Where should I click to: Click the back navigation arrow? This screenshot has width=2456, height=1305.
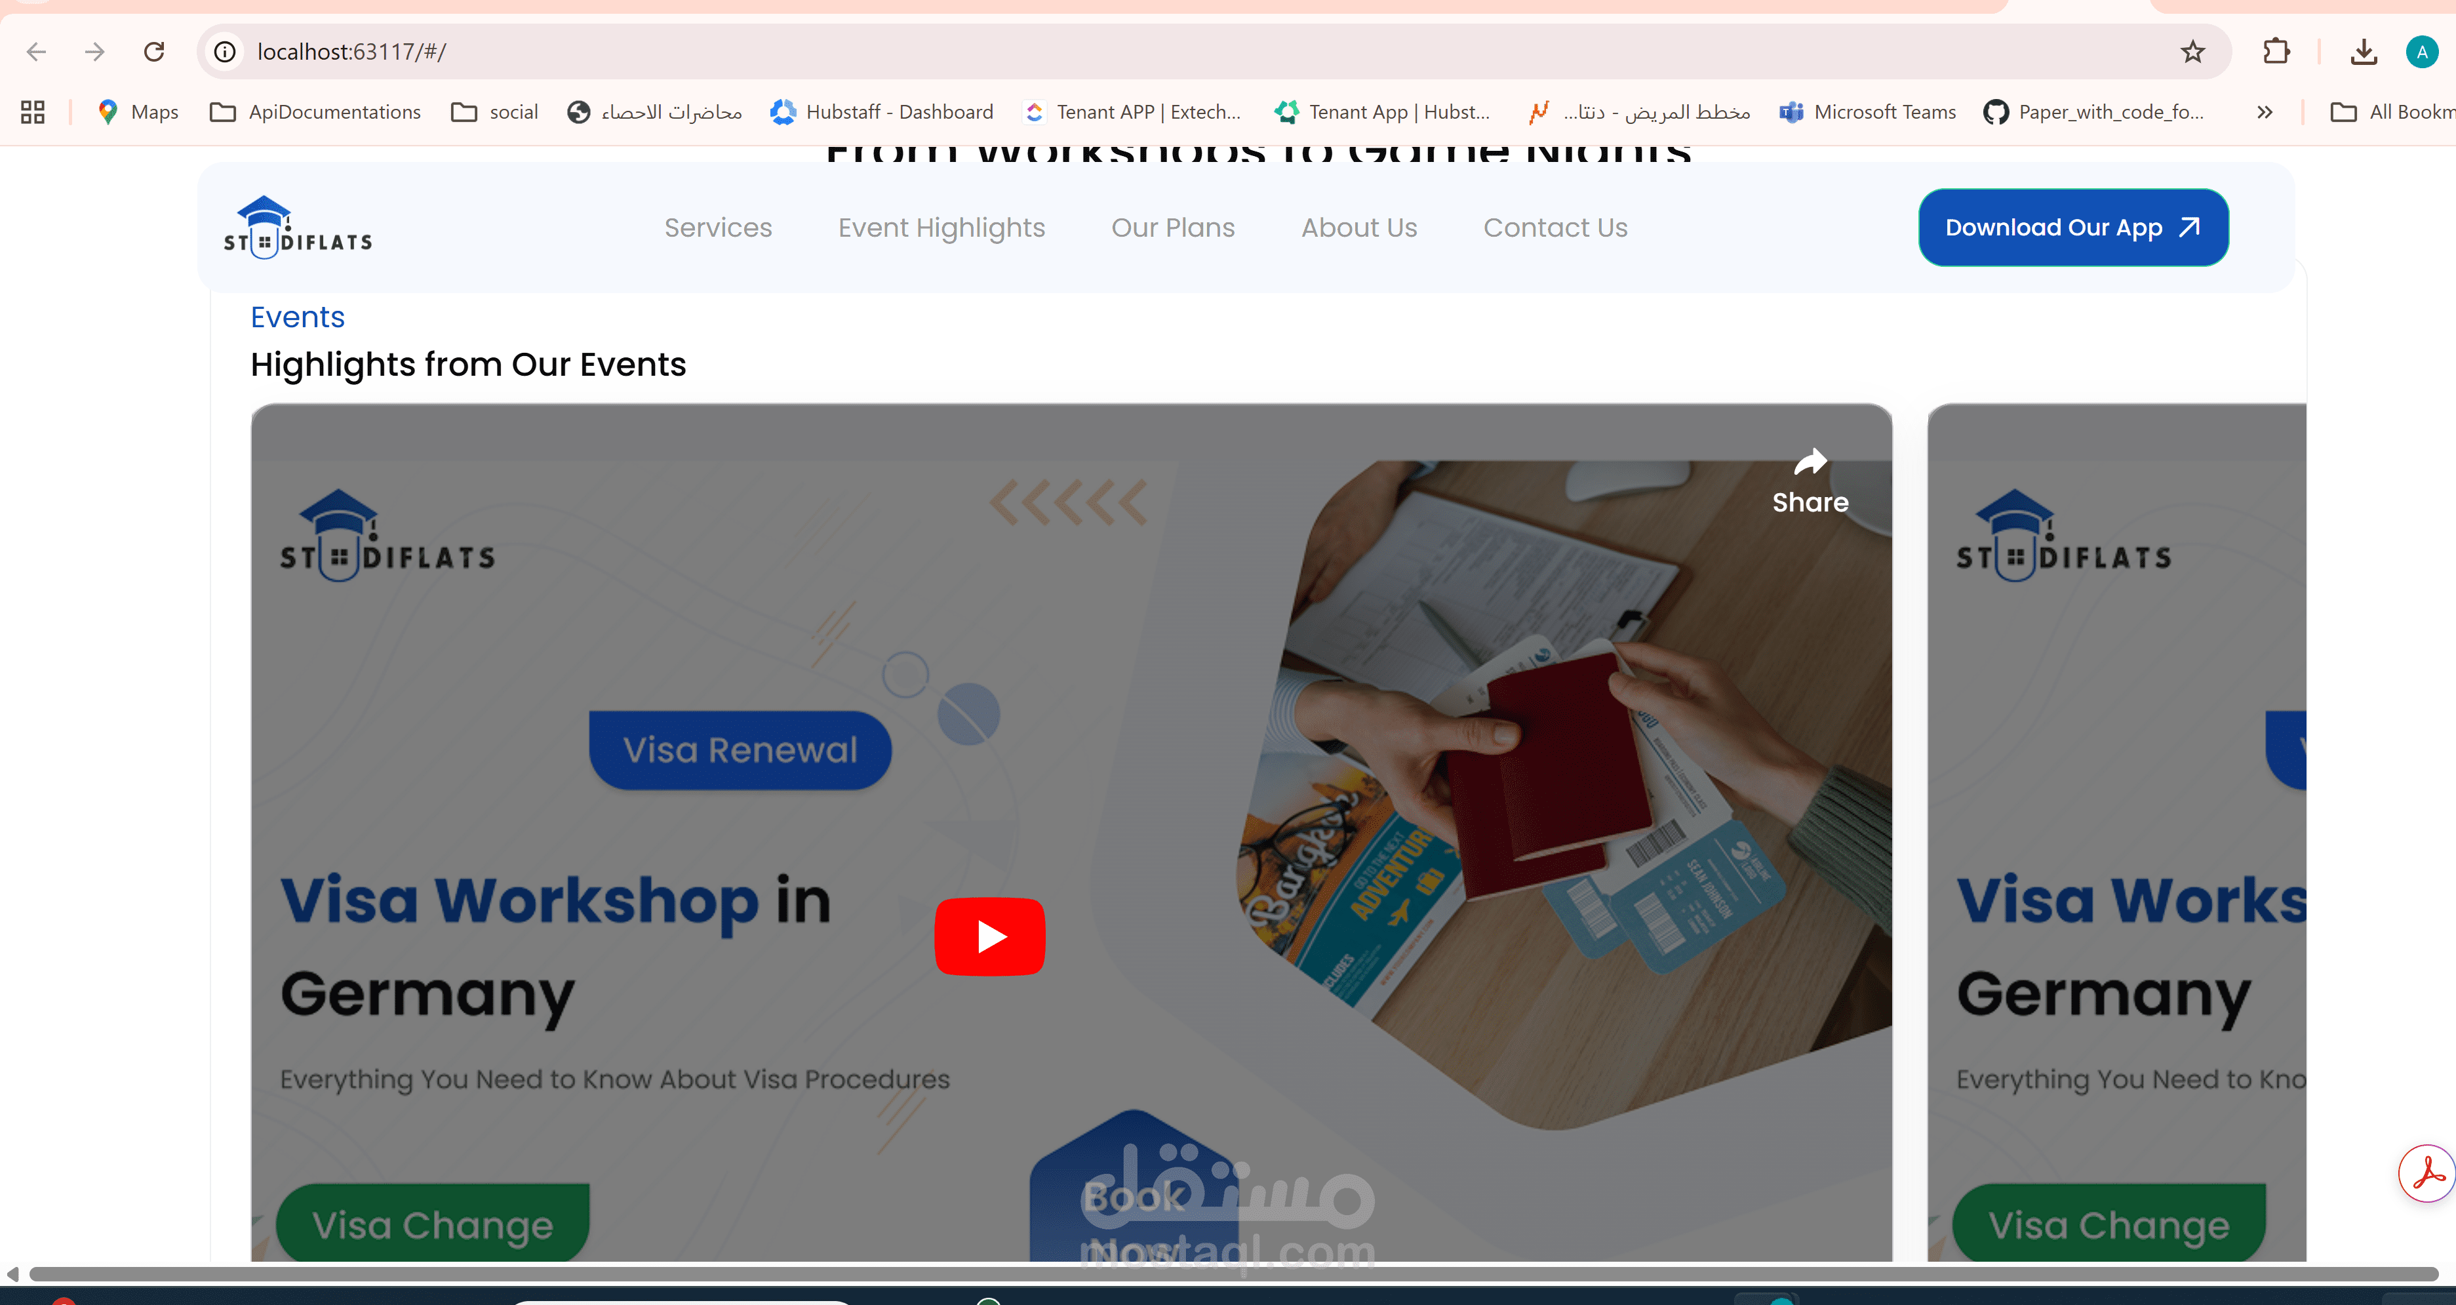point(36,52)
